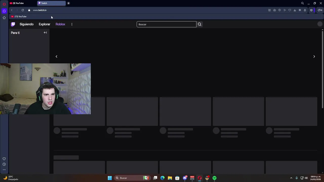Click the send flow arrow icon
The width and height of the screenshot is (324, 182).
pos(285,10)
